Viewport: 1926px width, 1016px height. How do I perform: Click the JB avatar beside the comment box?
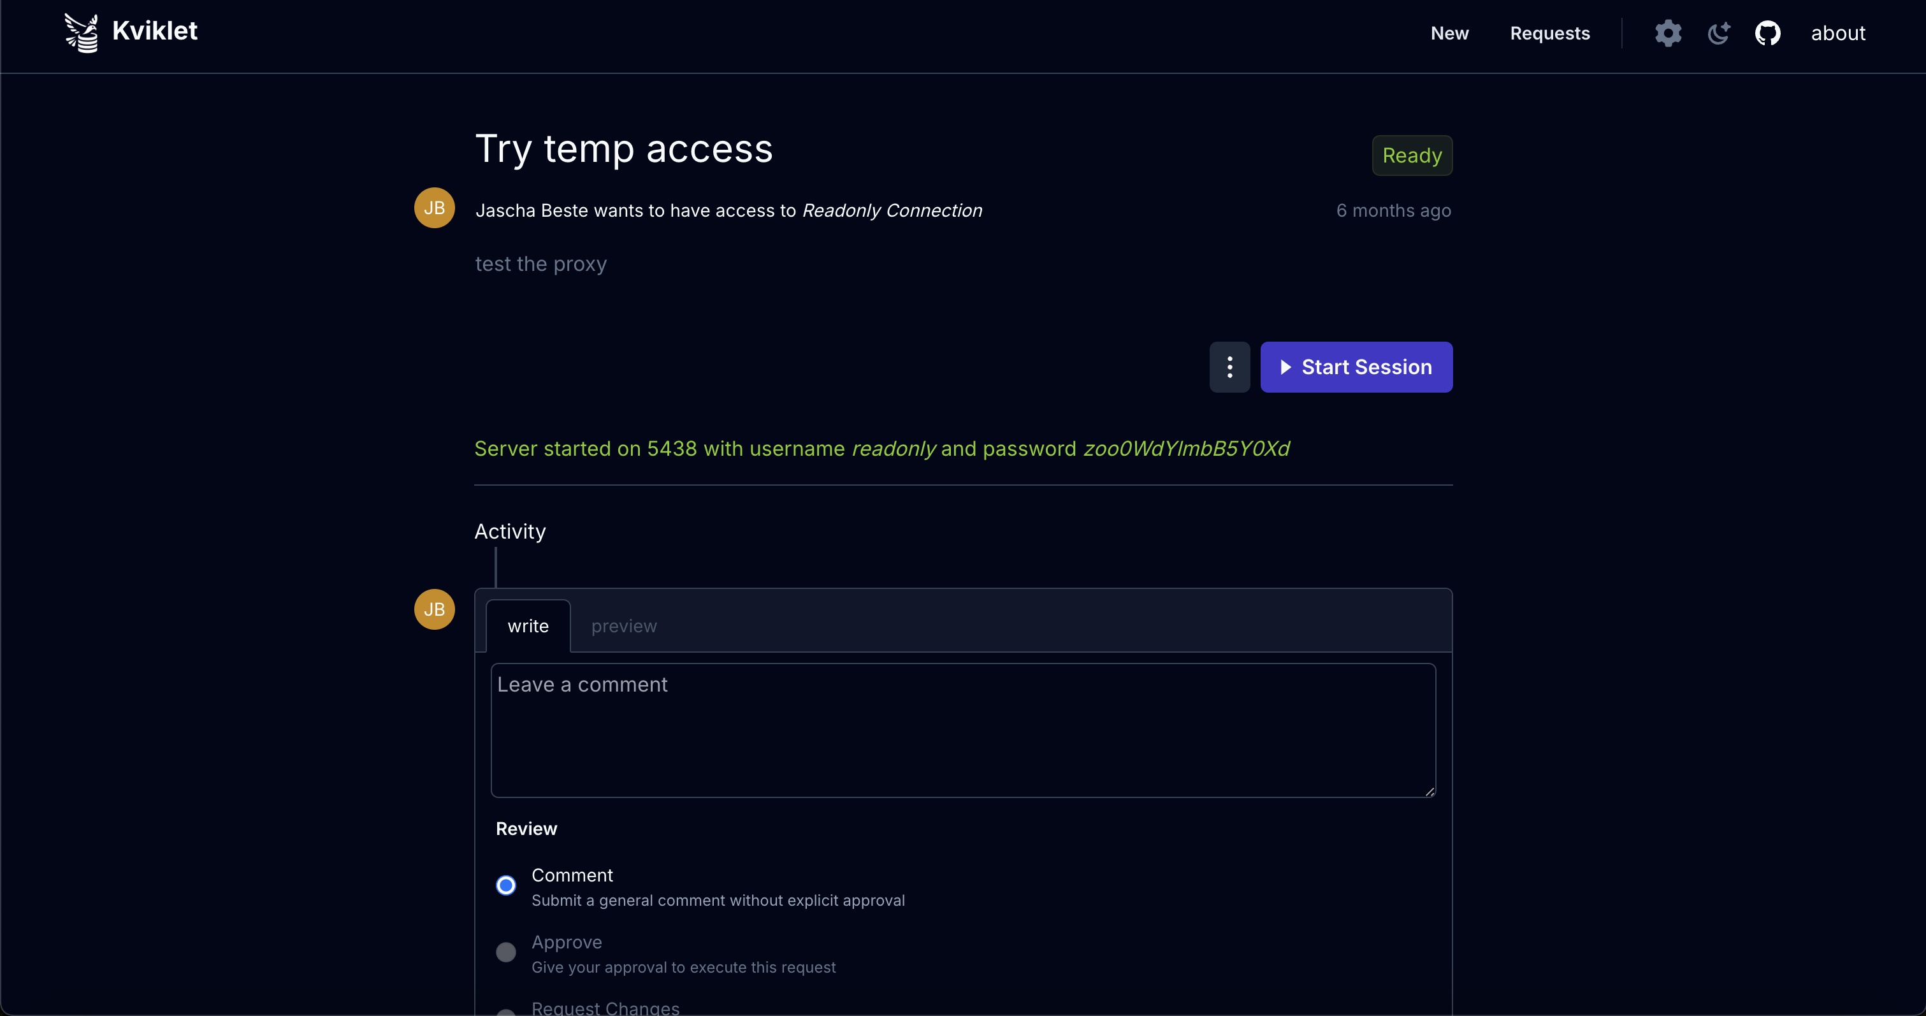(435, 609)
